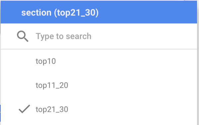Click the top11_20 row in the filter list
Viewport: 199px width, 125px height.
pyautogui.click(x=99, y=85)
